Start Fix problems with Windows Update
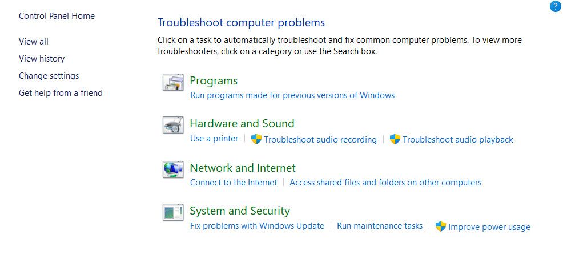Viewport: 563px width, 271px height. tap(257, 226)
